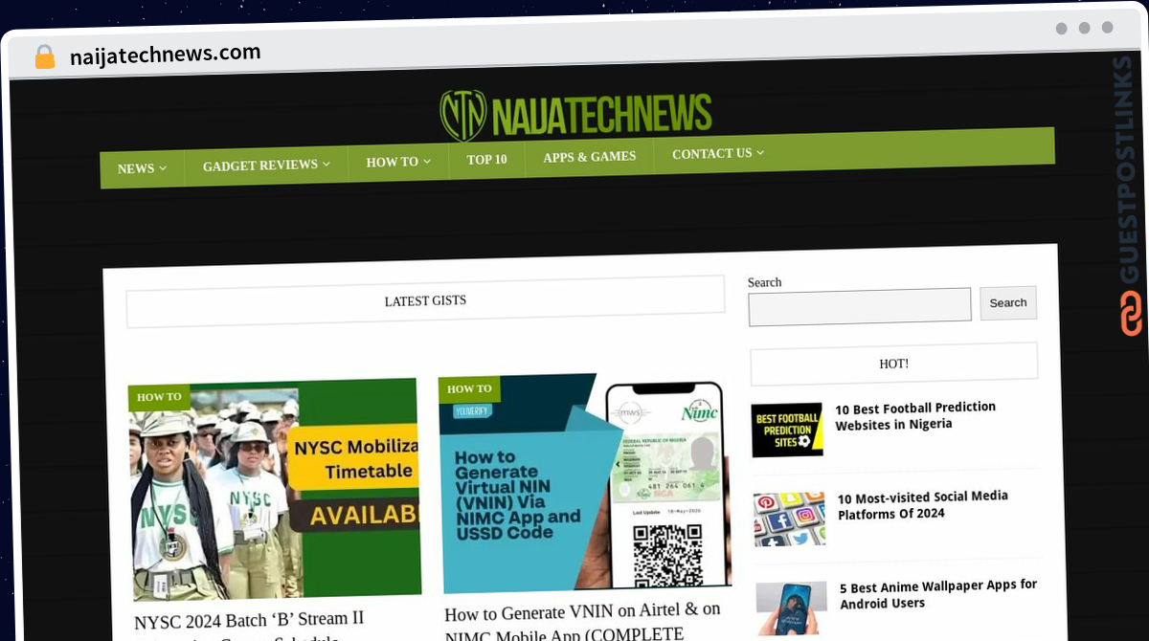This screenshot has width=1149, height=641.
Task: Open 10 Most-visited Social Media Platforms link
Action: (x=923, y=504)
